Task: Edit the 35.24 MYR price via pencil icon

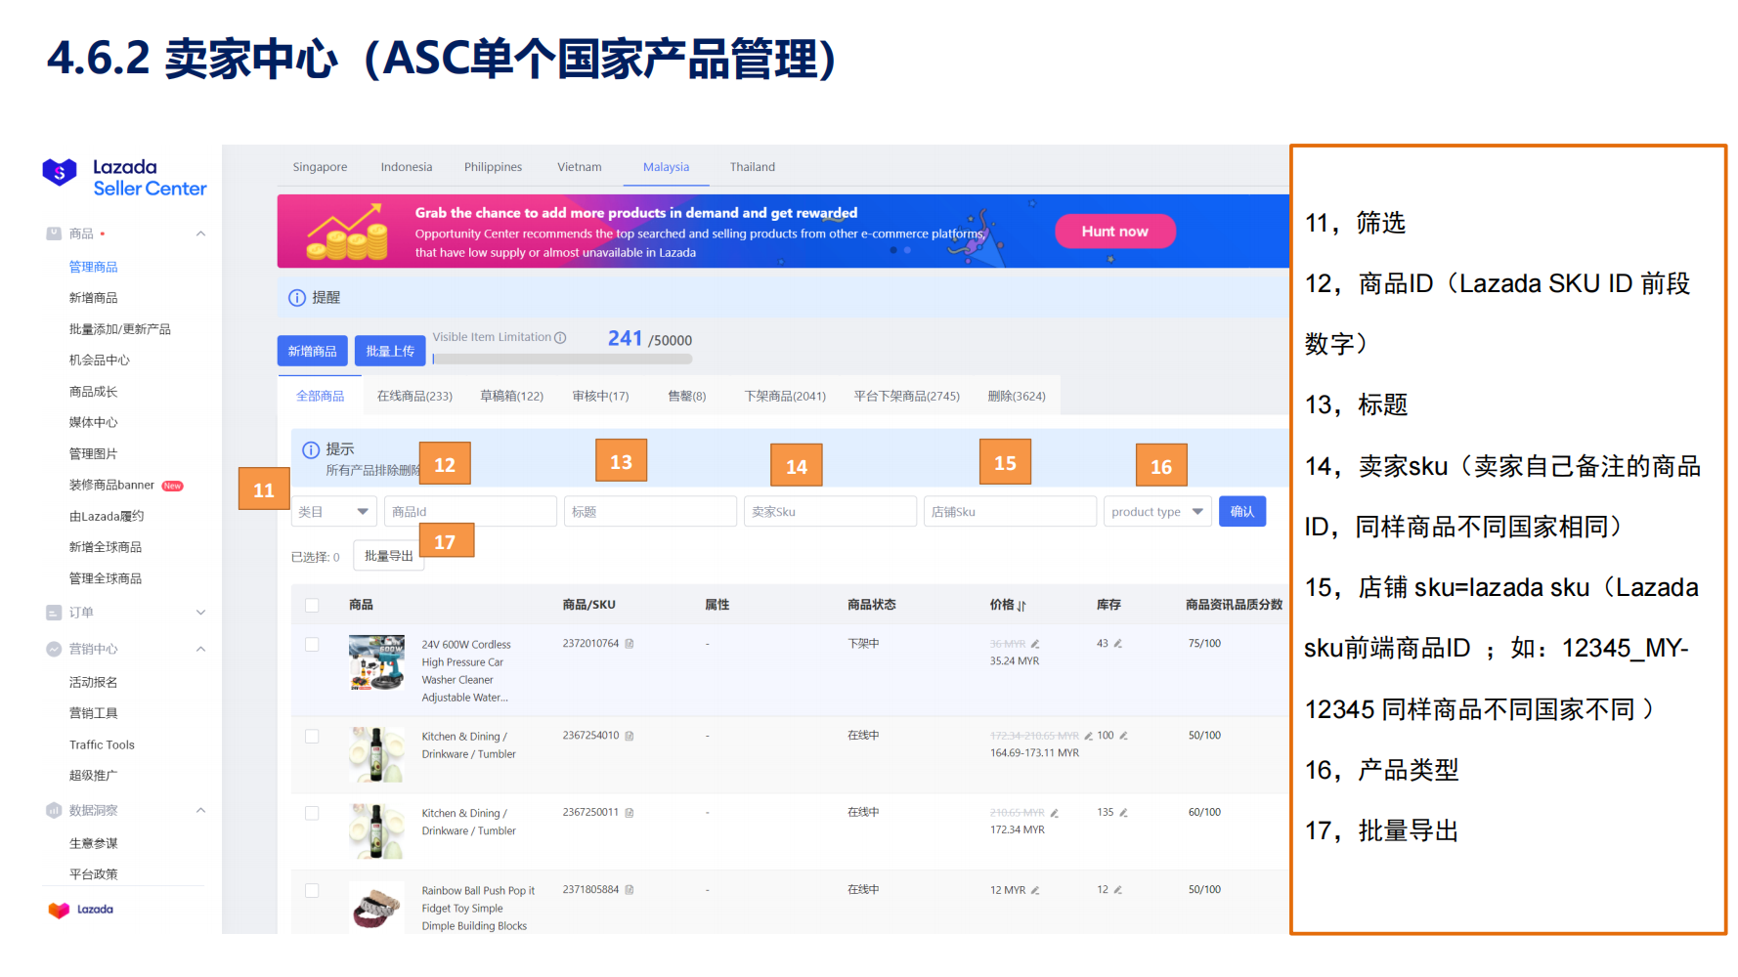Action: [1035, 644]
